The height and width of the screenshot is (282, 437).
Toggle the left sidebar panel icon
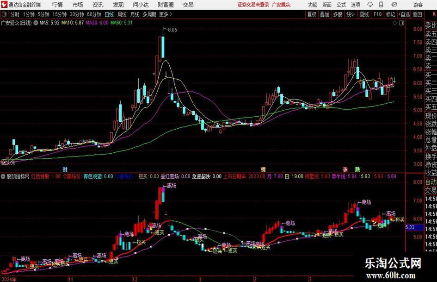pos(4,14)
